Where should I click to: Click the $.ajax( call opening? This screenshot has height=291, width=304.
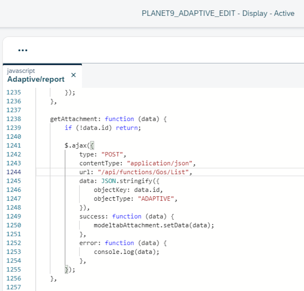(x=79, y=145)
